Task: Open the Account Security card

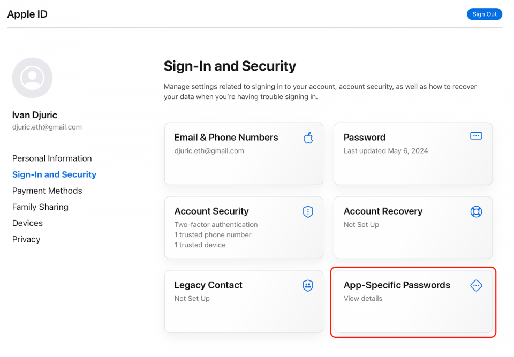Action: click(244, 227)
